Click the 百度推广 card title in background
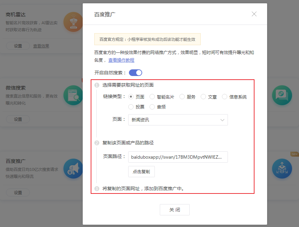Screen dimensions: 299x227 coord(15,161)
